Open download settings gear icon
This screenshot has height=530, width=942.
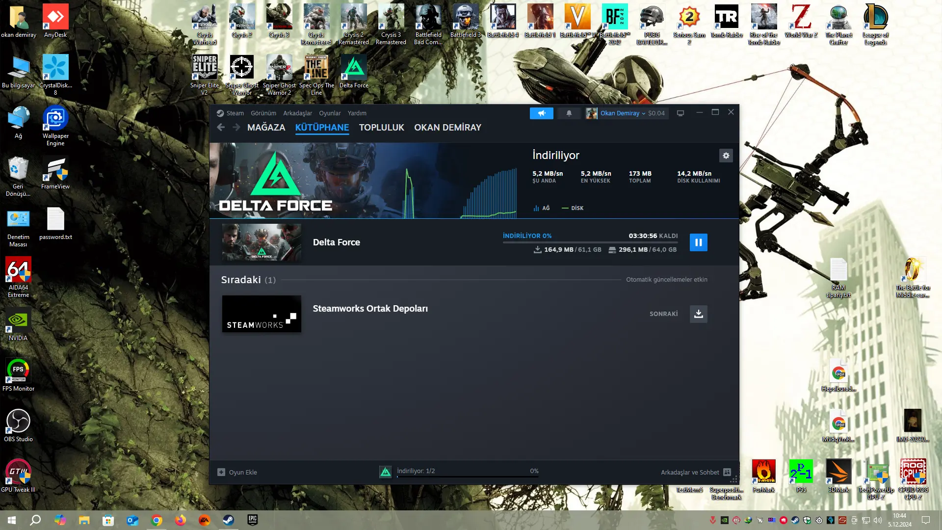[726, 156]
